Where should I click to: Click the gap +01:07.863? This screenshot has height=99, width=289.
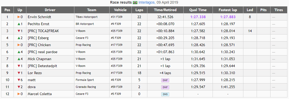(x=165, y=52)
